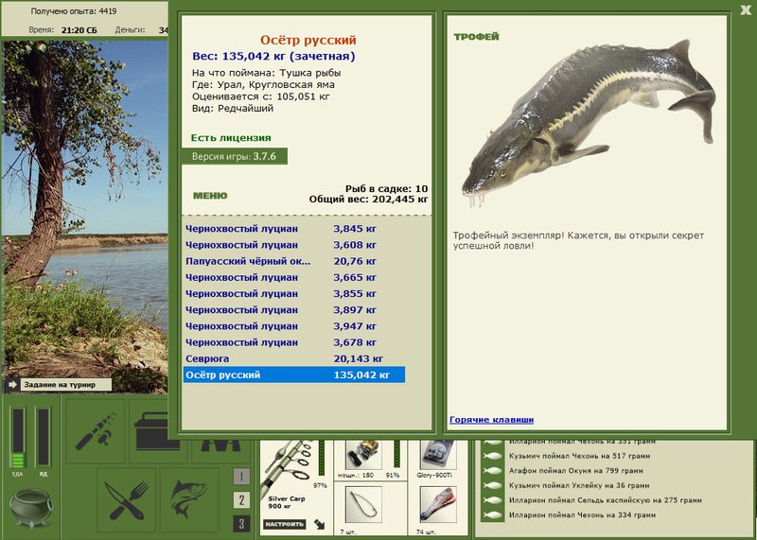Click the hook equipment slot
Screen dimensions: 757x540
(x=363, y=503)
